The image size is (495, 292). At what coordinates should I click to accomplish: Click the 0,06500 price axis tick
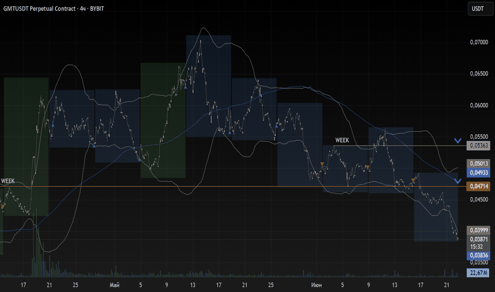479,74
